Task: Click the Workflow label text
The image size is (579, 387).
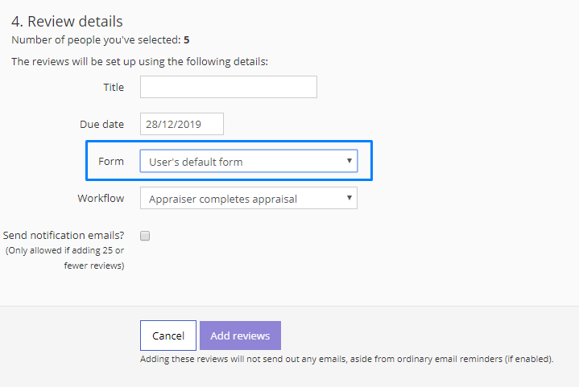Action: point(101,198)
